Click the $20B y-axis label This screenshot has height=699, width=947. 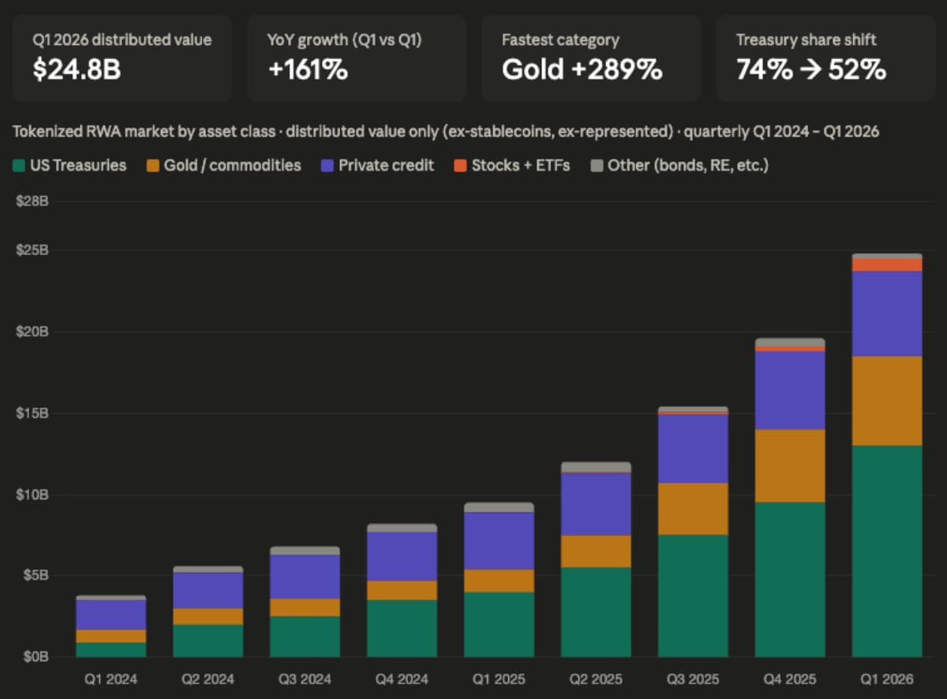tap(32, 332)
